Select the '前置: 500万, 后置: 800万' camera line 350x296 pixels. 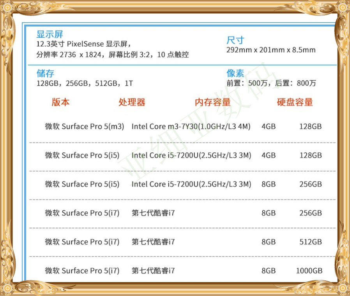coord(271,83)
